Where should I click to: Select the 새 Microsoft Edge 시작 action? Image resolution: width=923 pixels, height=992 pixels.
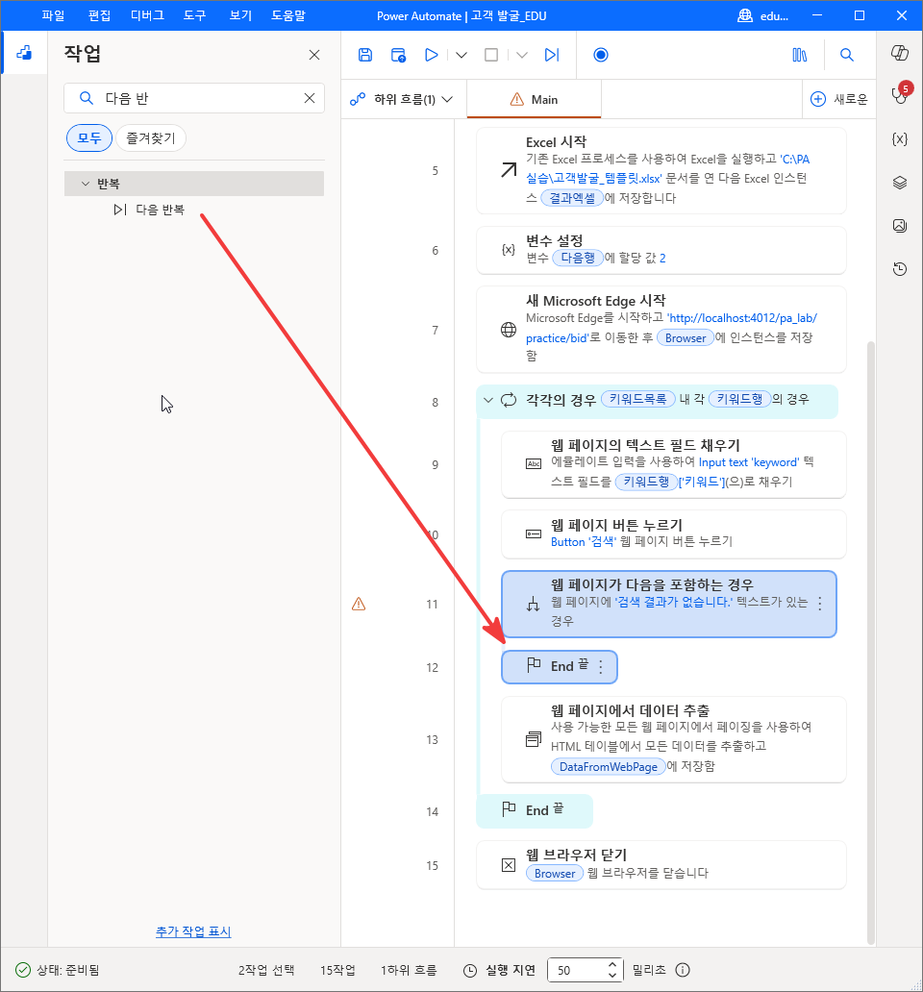point(661,330)
